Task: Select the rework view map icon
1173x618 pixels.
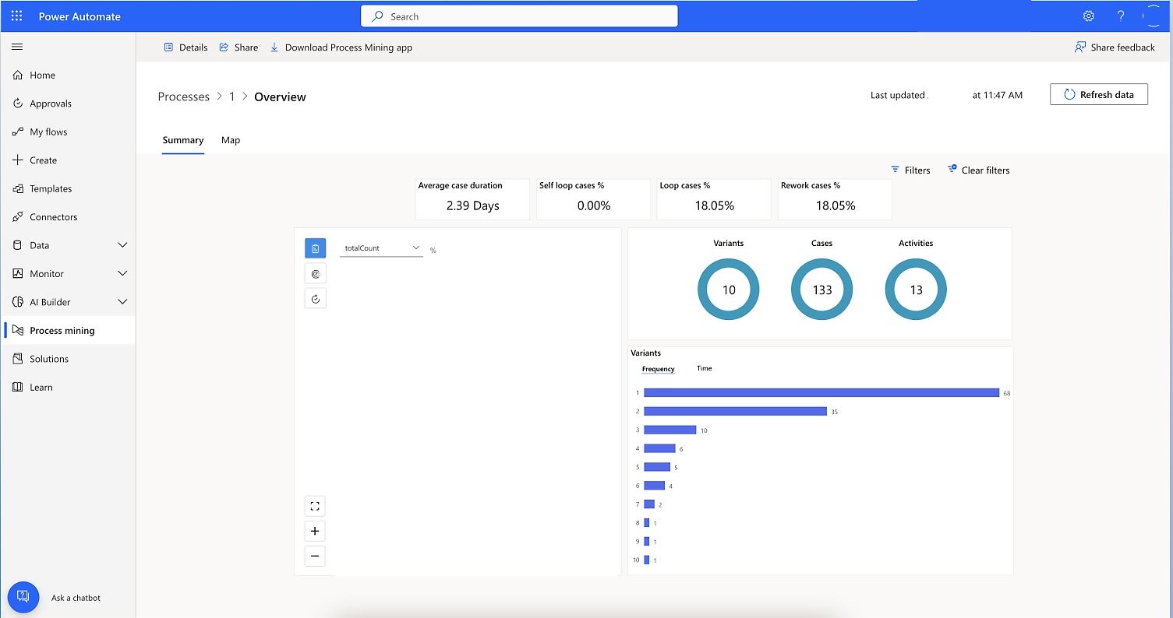Action: click(x=315, y=298)
